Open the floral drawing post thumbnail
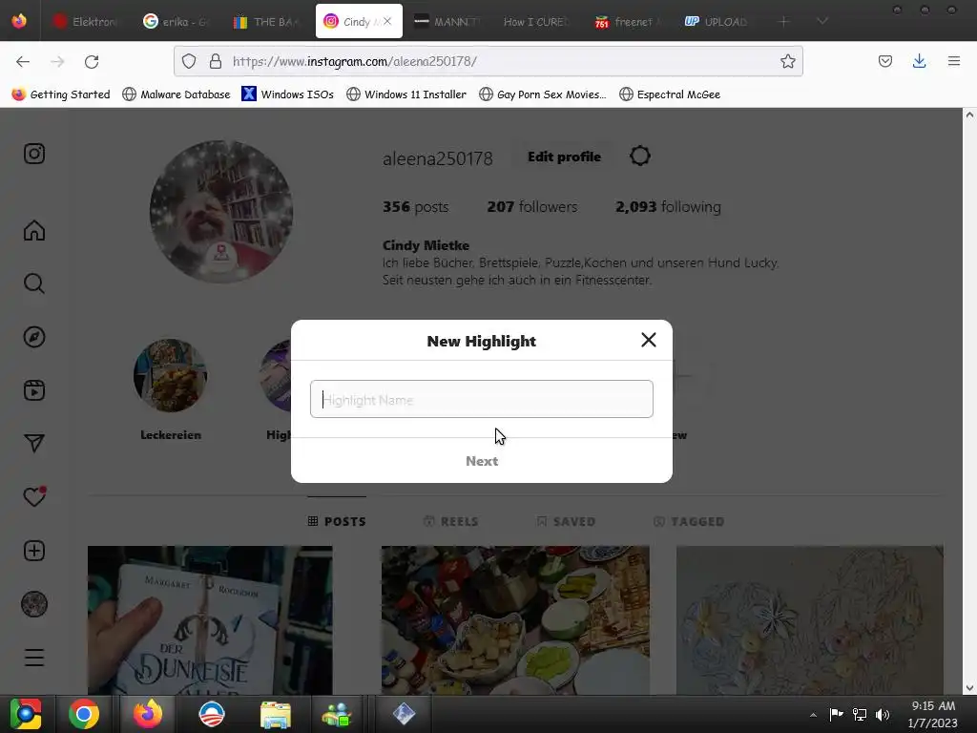 pyautogui.click(x=809, y=620)
